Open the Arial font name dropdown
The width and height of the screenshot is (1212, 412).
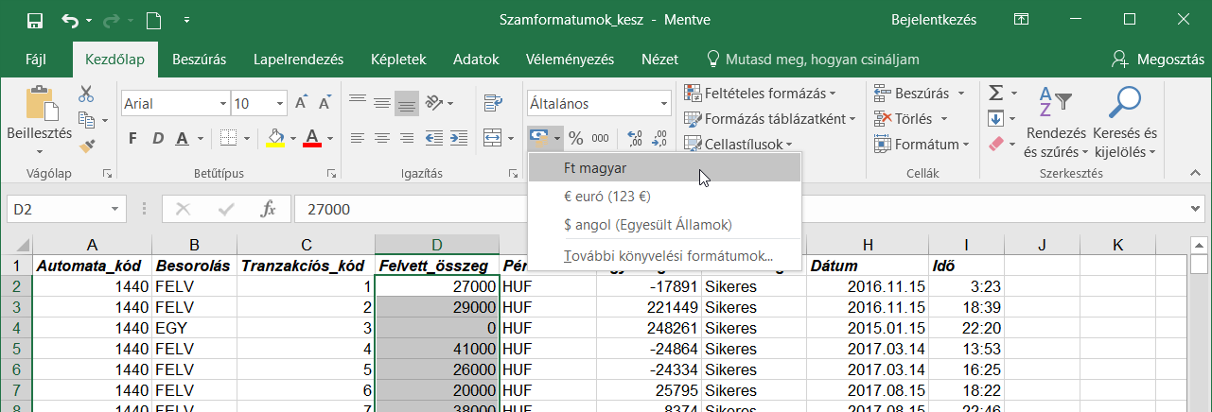(223, 104)
